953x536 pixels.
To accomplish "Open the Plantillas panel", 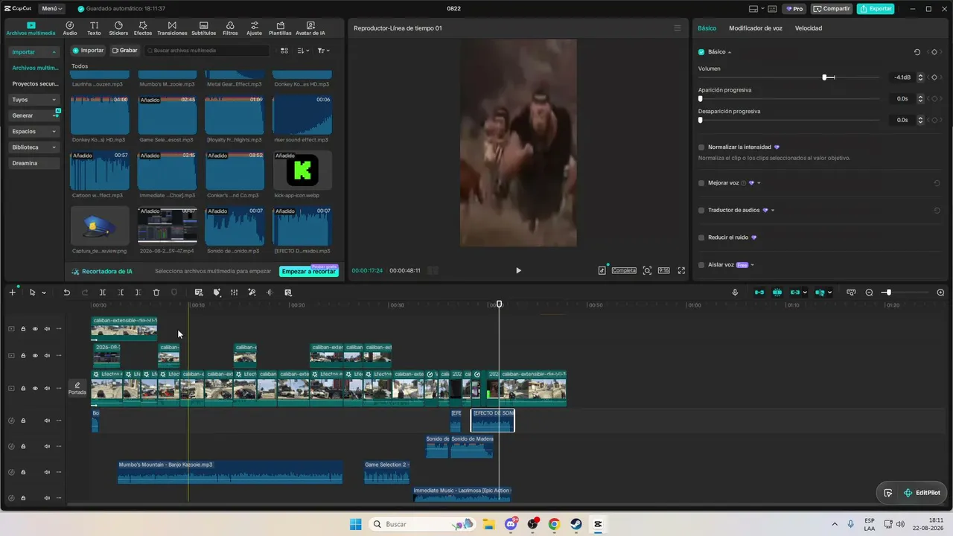I will point(280,28).
